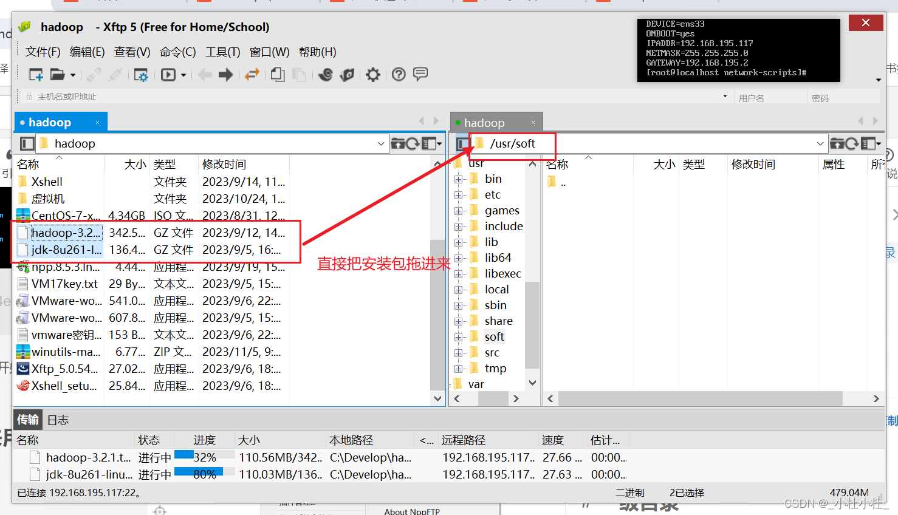Launch Xshell via the spiral shell icon
Viewport: 898px width, 515px height.
coord(326,75)
